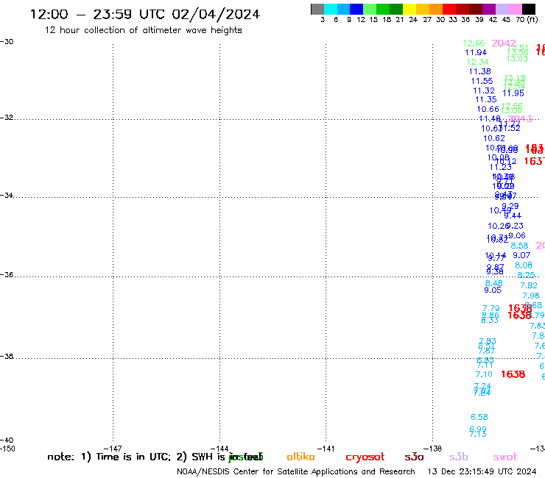Click the wave height value '12.34'
545x478 pixels.
click(477, 62)
